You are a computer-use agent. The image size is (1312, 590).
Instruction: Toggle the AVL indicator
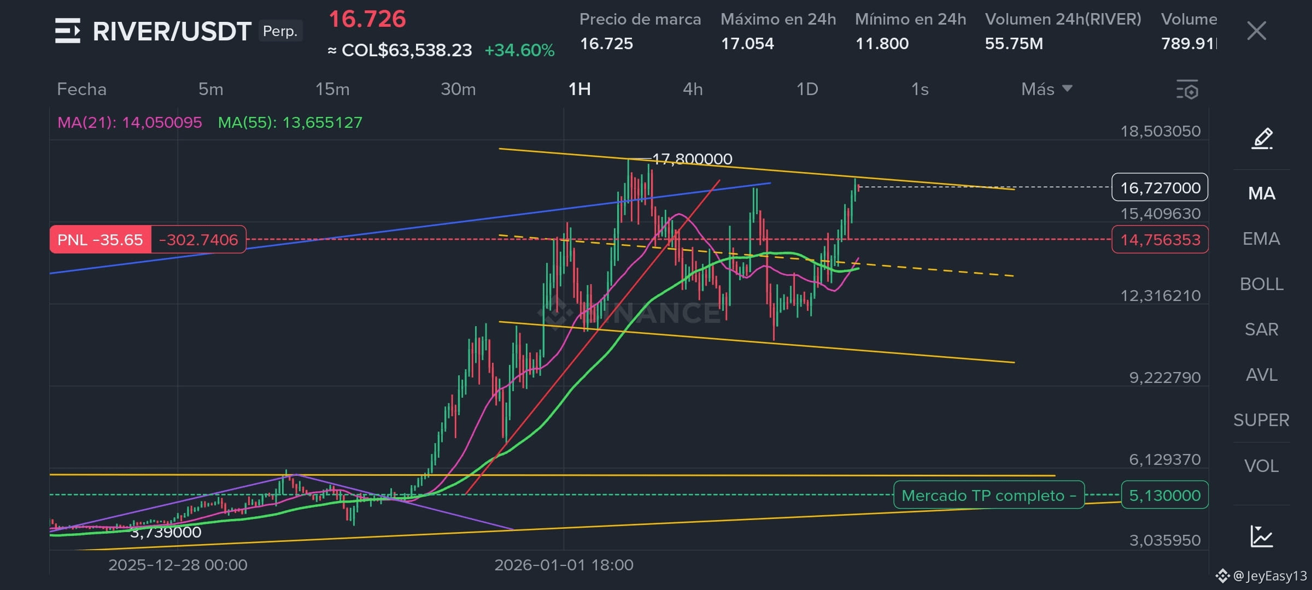click(1262, 375)
